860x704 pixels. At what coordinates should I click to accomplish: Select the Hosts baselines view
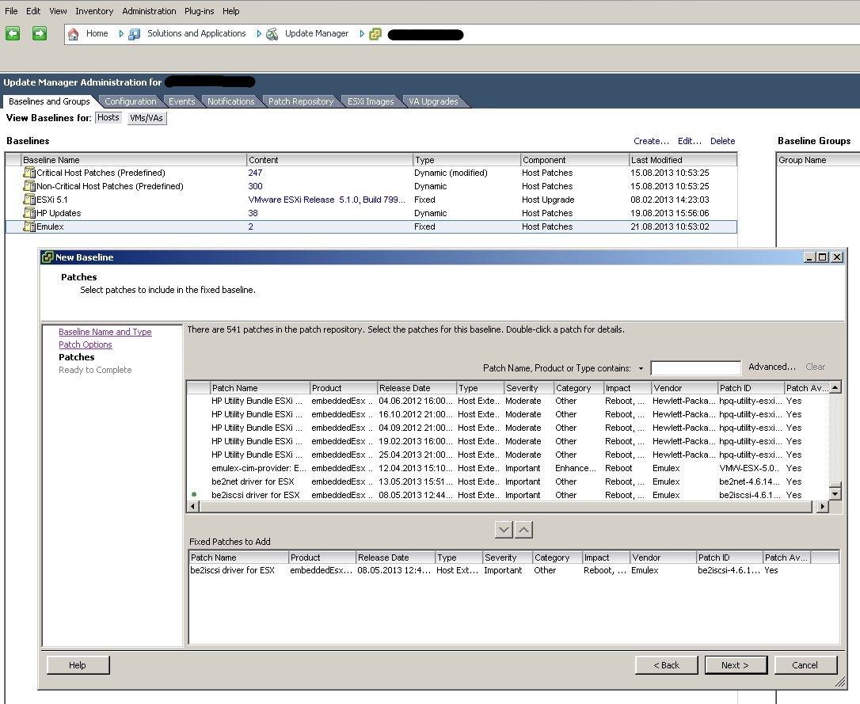(x=108, y=117)
